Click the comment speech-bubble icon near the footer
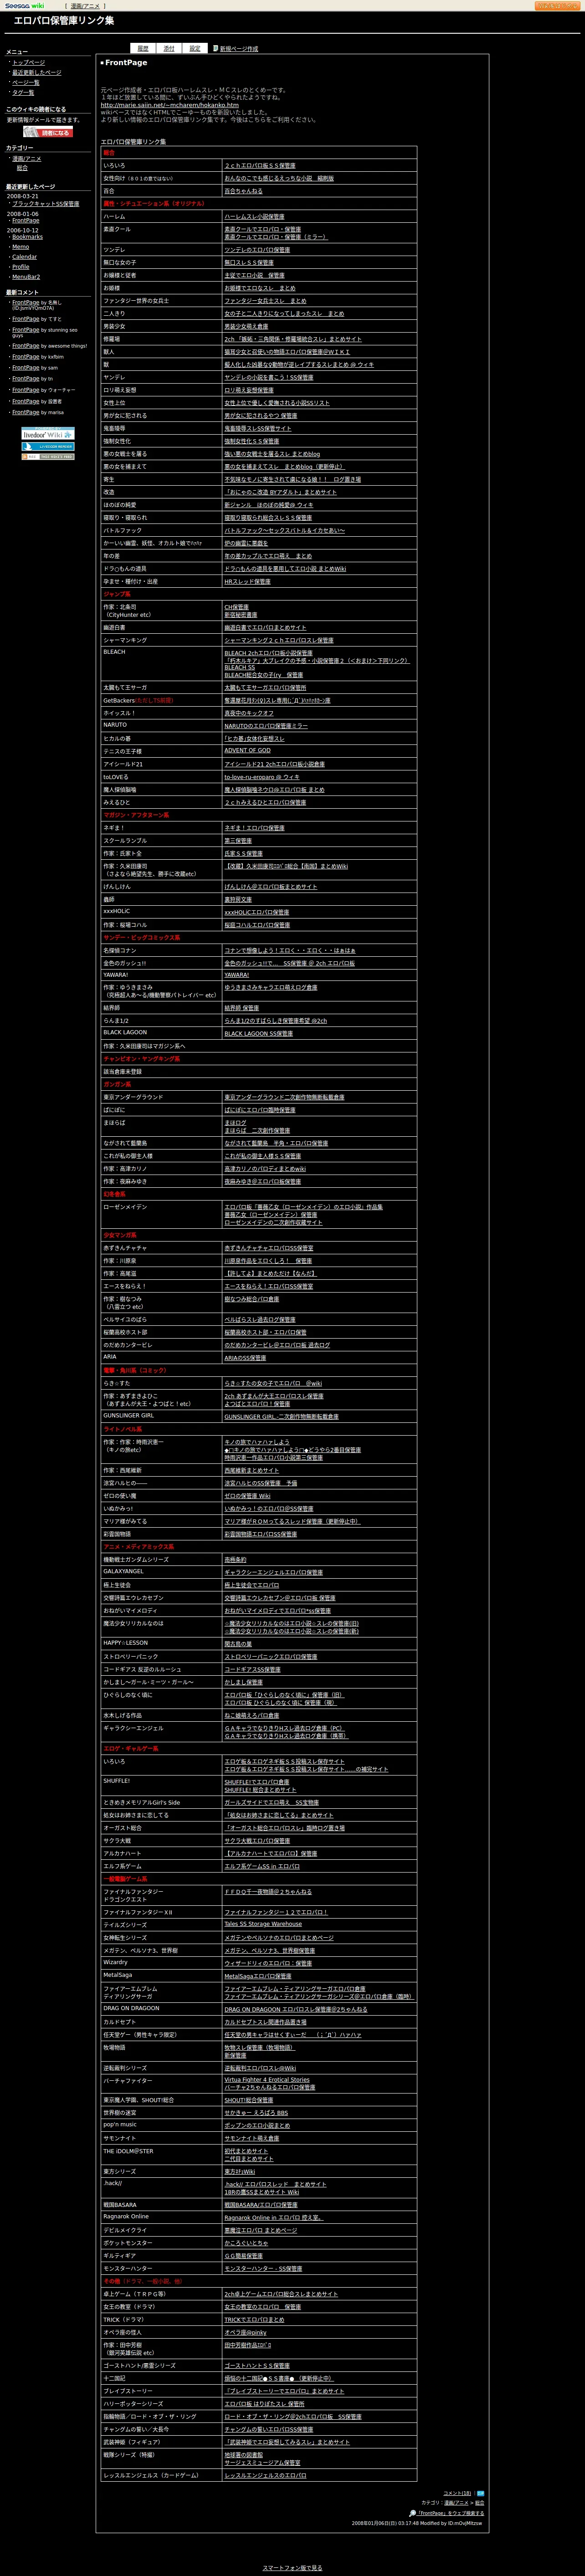This screenshot has height=2576, width=585. tap(480, 2493)
